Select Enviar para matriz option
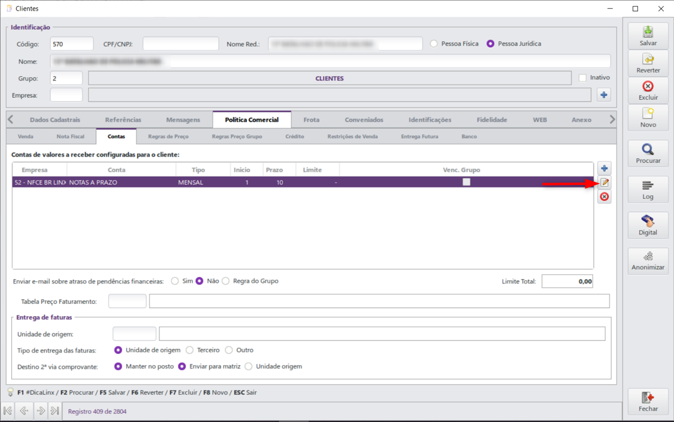Screen dimensions: 674x422 [182, 366]
